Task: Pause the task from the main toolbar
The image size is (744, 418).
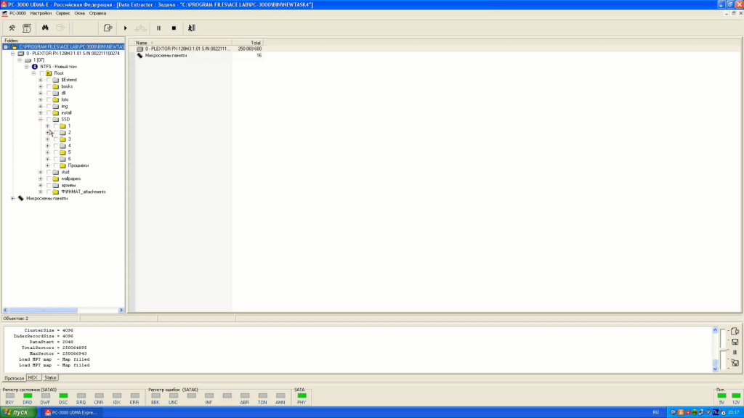Action: [x=158, y=28]
